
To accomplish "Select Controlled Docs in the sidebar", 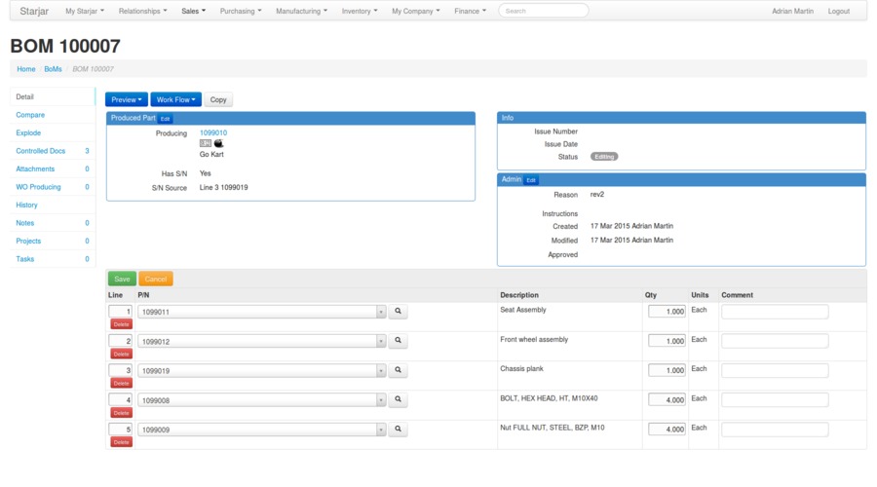I will click(41, 151).
